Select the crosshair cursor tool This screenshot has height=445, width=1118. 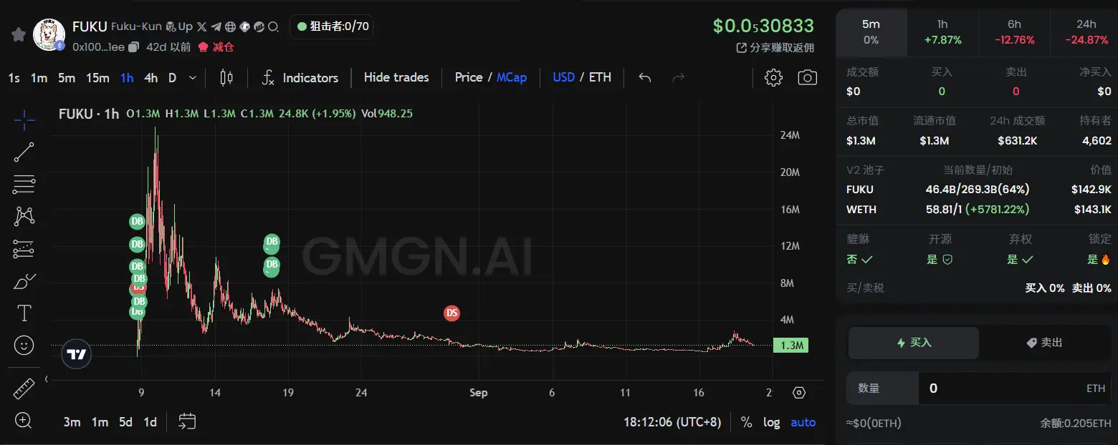point(24,119)
